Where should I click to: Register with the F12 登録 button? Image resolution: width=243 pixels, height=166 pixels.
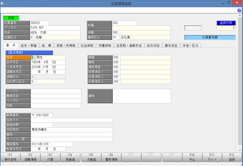232,157
